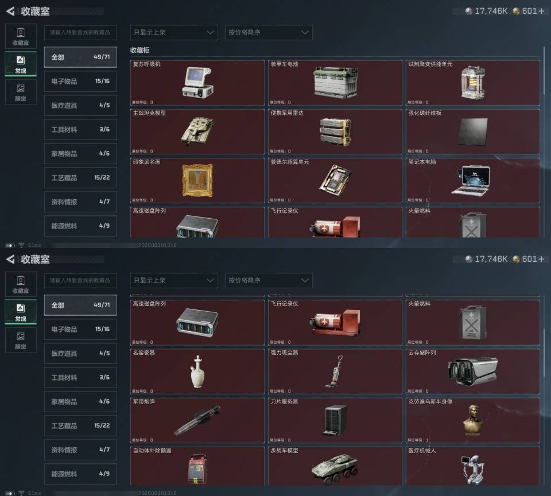This screenshot has width=551, height=496.
Task: Switch to 常规 tab in upper screenshot
Action: click(x=21, y=64)
